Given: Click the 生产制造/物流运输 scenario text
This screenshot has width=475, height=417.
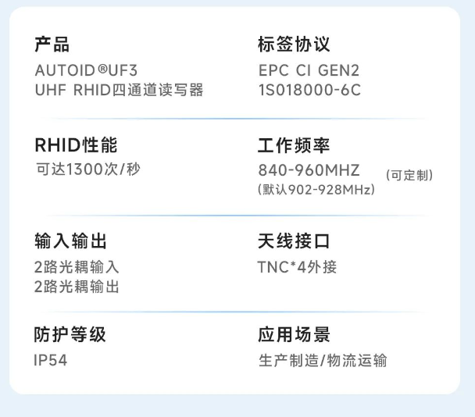Looking at the screenshot, I should [323, 361].
